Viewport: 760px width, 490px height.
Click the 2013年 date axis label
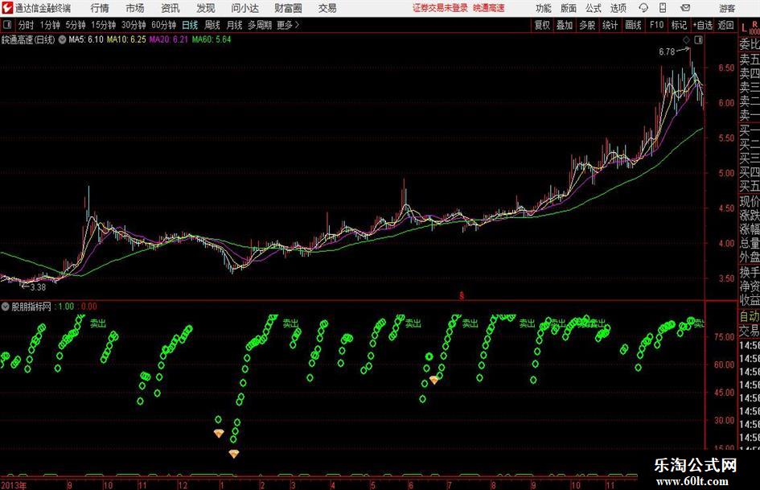point(14,484)
